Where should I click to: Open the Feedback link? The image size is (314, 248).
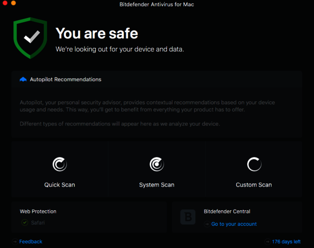pos(31,242)
